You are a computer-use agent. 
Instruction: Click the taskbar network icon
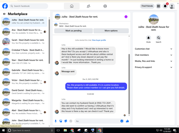click(158, 130)
